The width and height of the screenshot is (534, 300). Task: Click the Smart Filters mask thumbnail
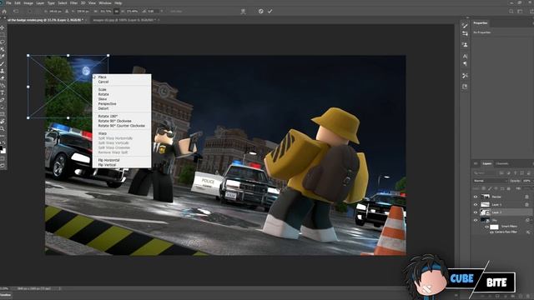coord(494,227)
